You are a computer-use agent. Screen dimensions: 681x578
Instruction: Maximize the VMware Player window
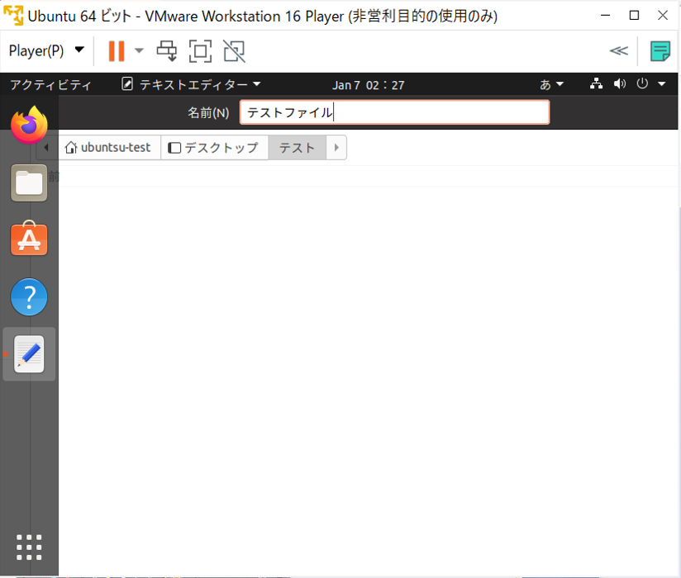pos(634,15)
